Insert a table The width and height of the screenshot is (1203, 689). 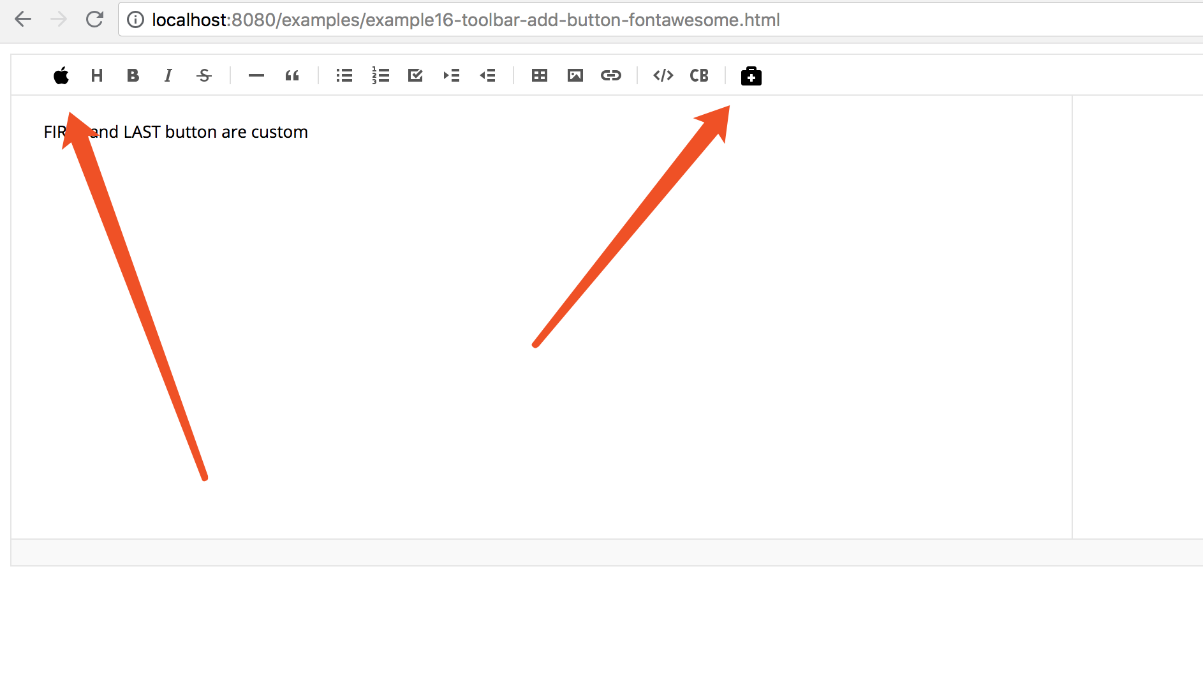tap(539, 75)
